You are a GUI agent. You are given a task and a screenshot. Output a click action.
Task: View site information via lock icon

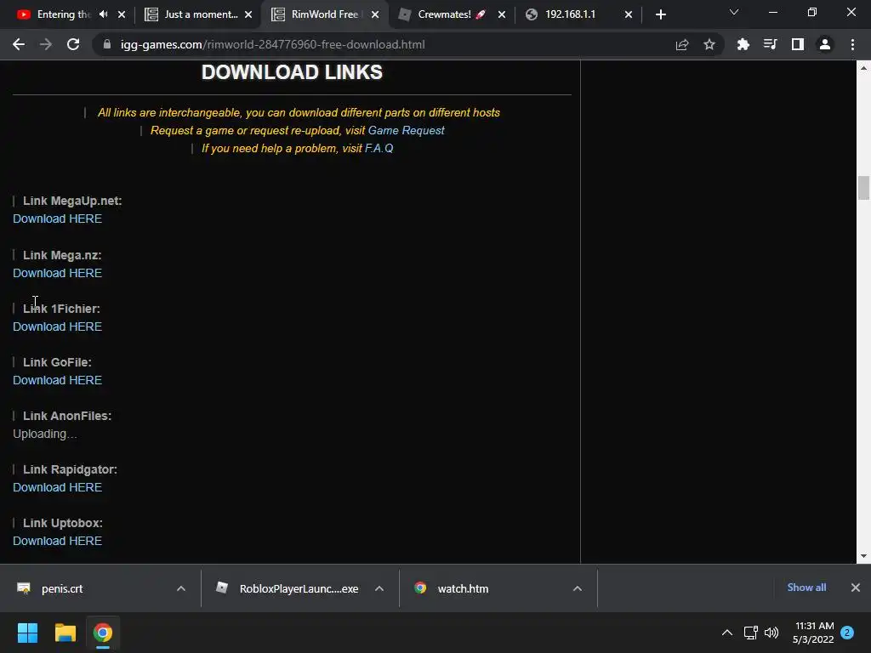click(107, 44)
